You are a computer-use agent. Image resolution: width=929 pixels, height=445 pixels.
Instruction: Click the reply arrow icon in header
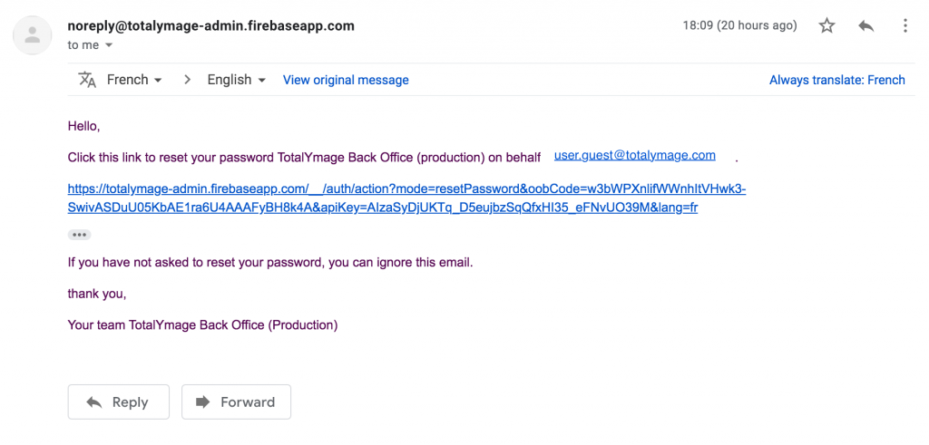coord(865,25)
